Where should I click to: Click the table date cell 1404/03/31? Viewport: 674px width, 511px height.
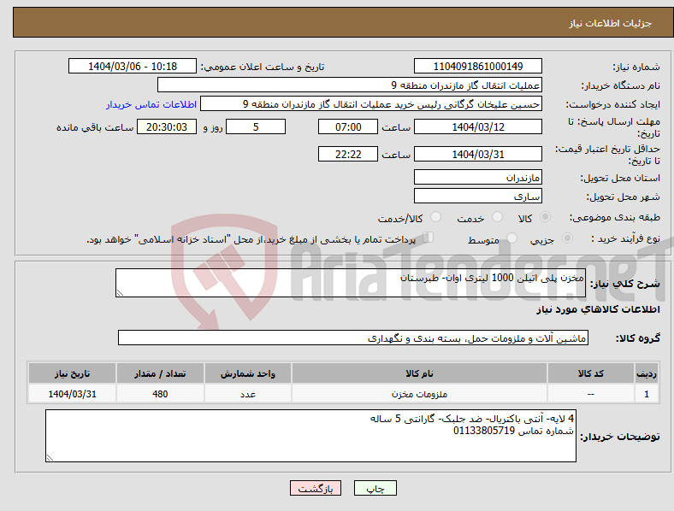(72, 394)
